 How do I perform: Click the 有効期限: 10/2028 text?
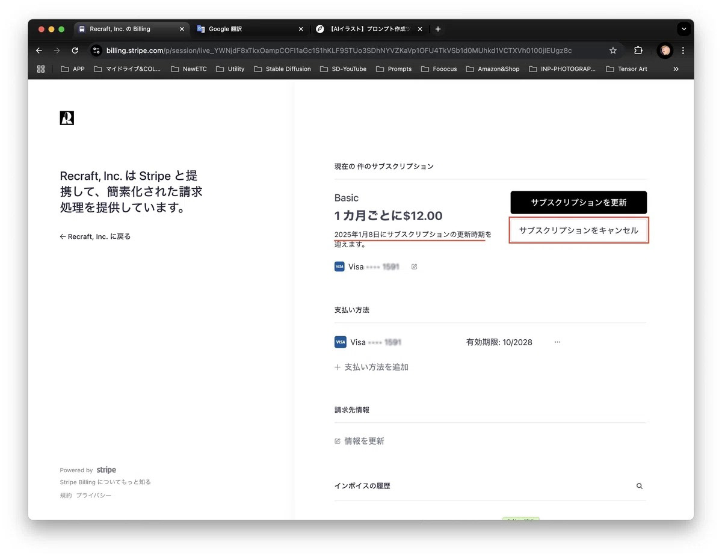click(499, 342)
